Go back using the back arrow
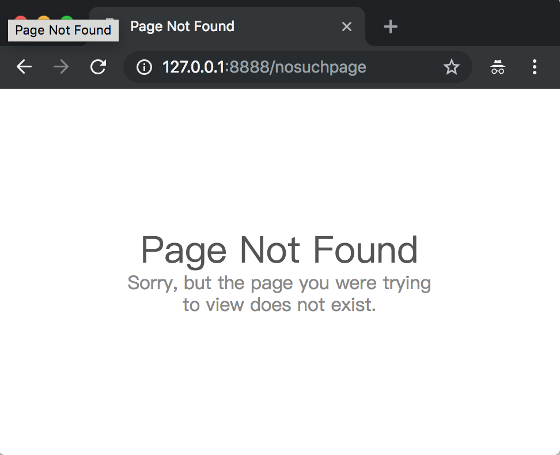 [24, 67]
